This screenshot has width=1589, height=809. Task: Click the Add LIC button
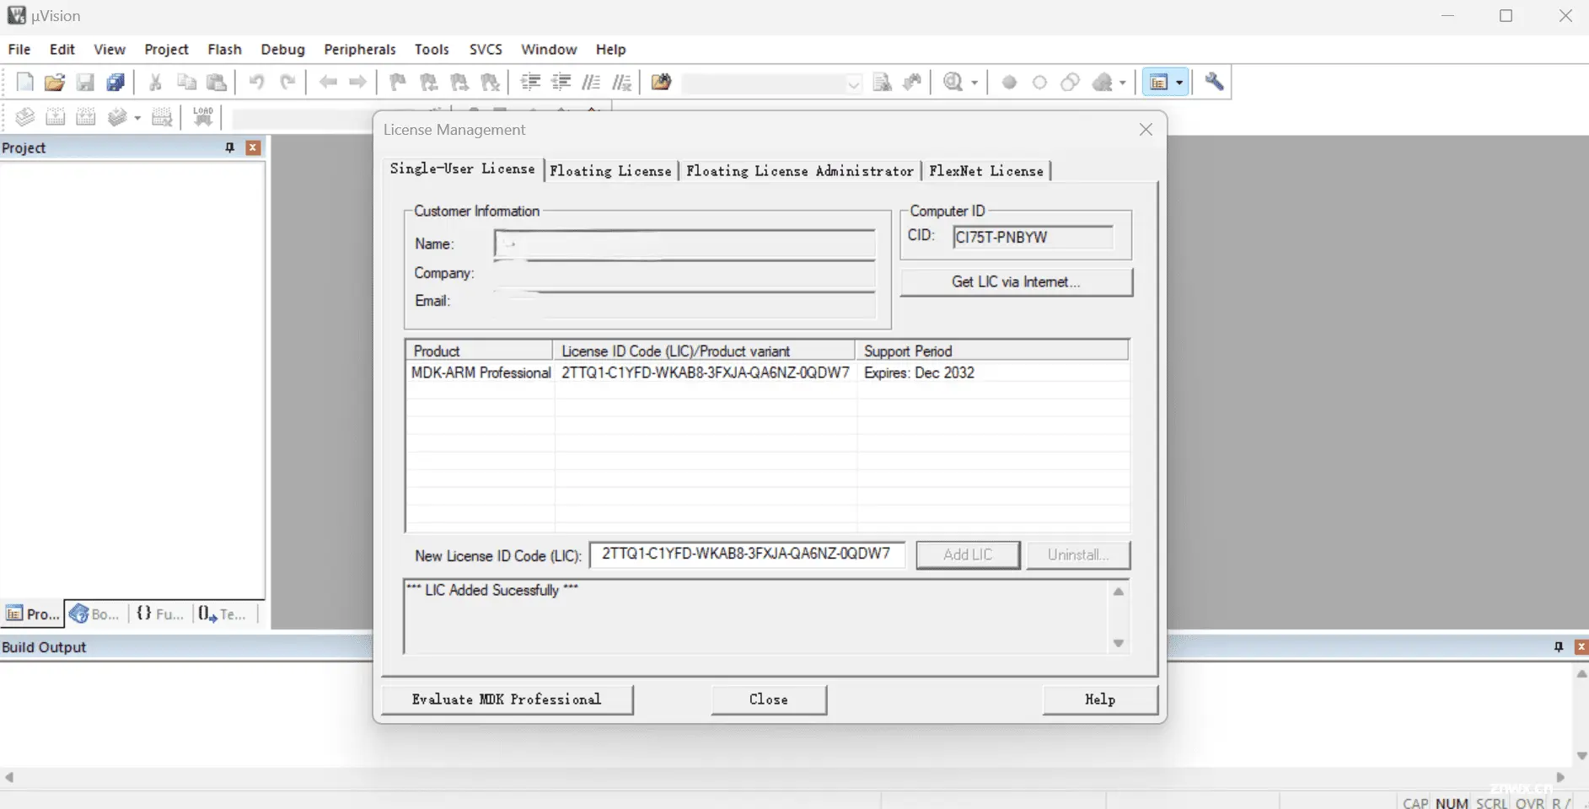[x=968, y=555]
